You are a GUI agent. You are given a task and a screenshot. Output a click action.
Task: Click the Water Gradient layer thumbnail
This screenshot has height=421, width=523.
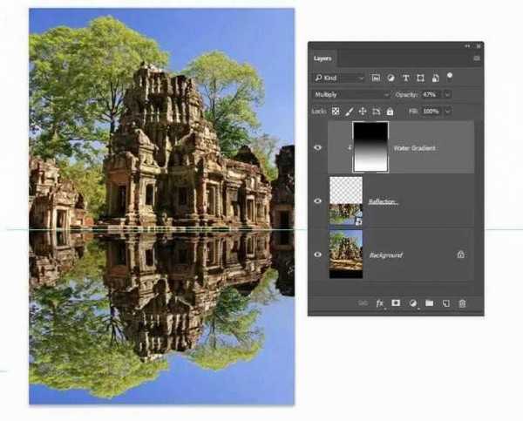pyautogui.click(x=369, y=147)
